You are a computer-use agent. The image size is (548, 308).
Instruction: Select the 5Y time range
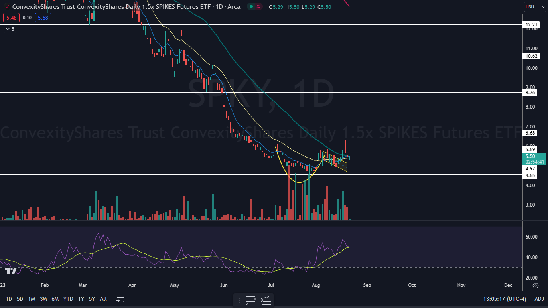(92, 299)
